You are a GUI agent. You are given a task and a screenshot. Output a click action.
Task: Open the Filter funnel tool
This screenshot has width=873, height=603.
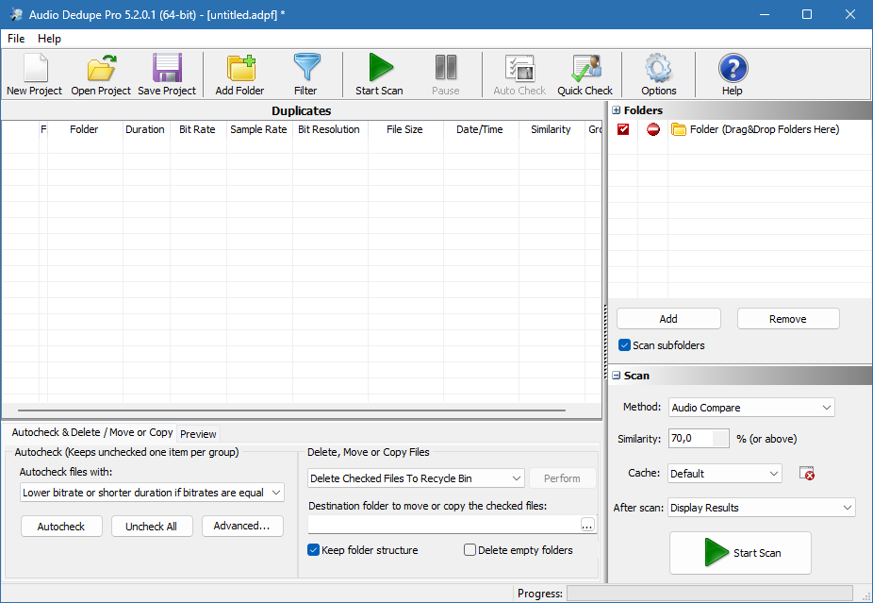[x=305, y=75]
